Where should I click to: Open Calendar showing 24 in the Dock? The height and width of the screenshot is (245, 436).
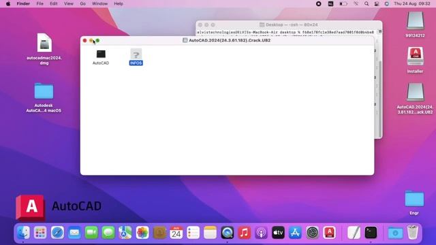tap(176, 233)
